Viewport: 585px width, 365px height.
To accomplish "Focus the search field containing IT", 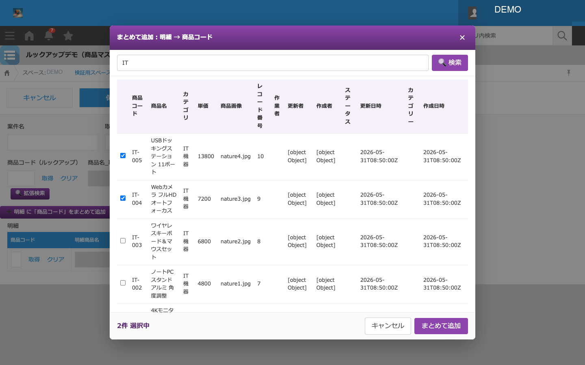I will [x=273, y=63].
